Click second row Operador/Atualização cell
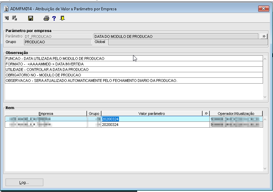This screenshot has height=192, width=273. click(236, 125)
